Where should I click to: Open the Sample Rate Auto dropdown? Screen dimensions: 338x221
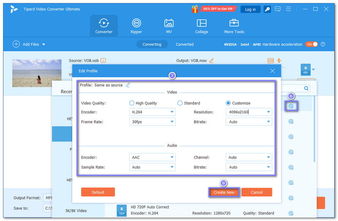pos(153,167)
